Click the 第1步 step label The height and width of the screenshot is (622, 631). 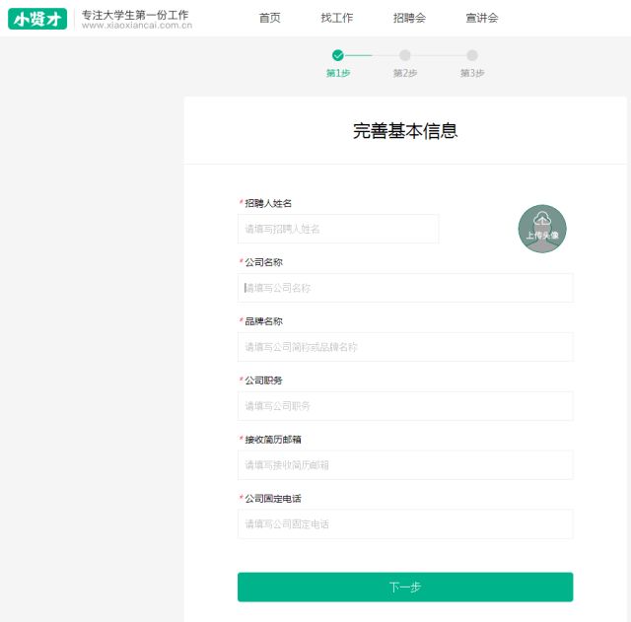tap(337, 73)
